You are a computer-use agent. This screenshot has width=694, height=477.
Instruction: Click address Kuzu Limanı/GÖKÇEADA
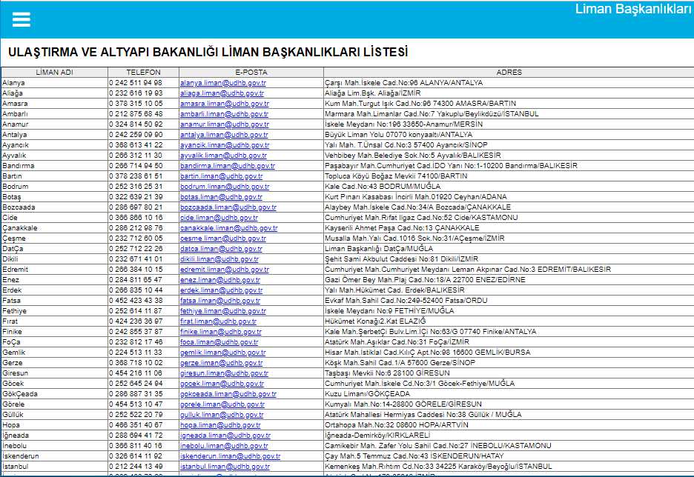point(367,394)
